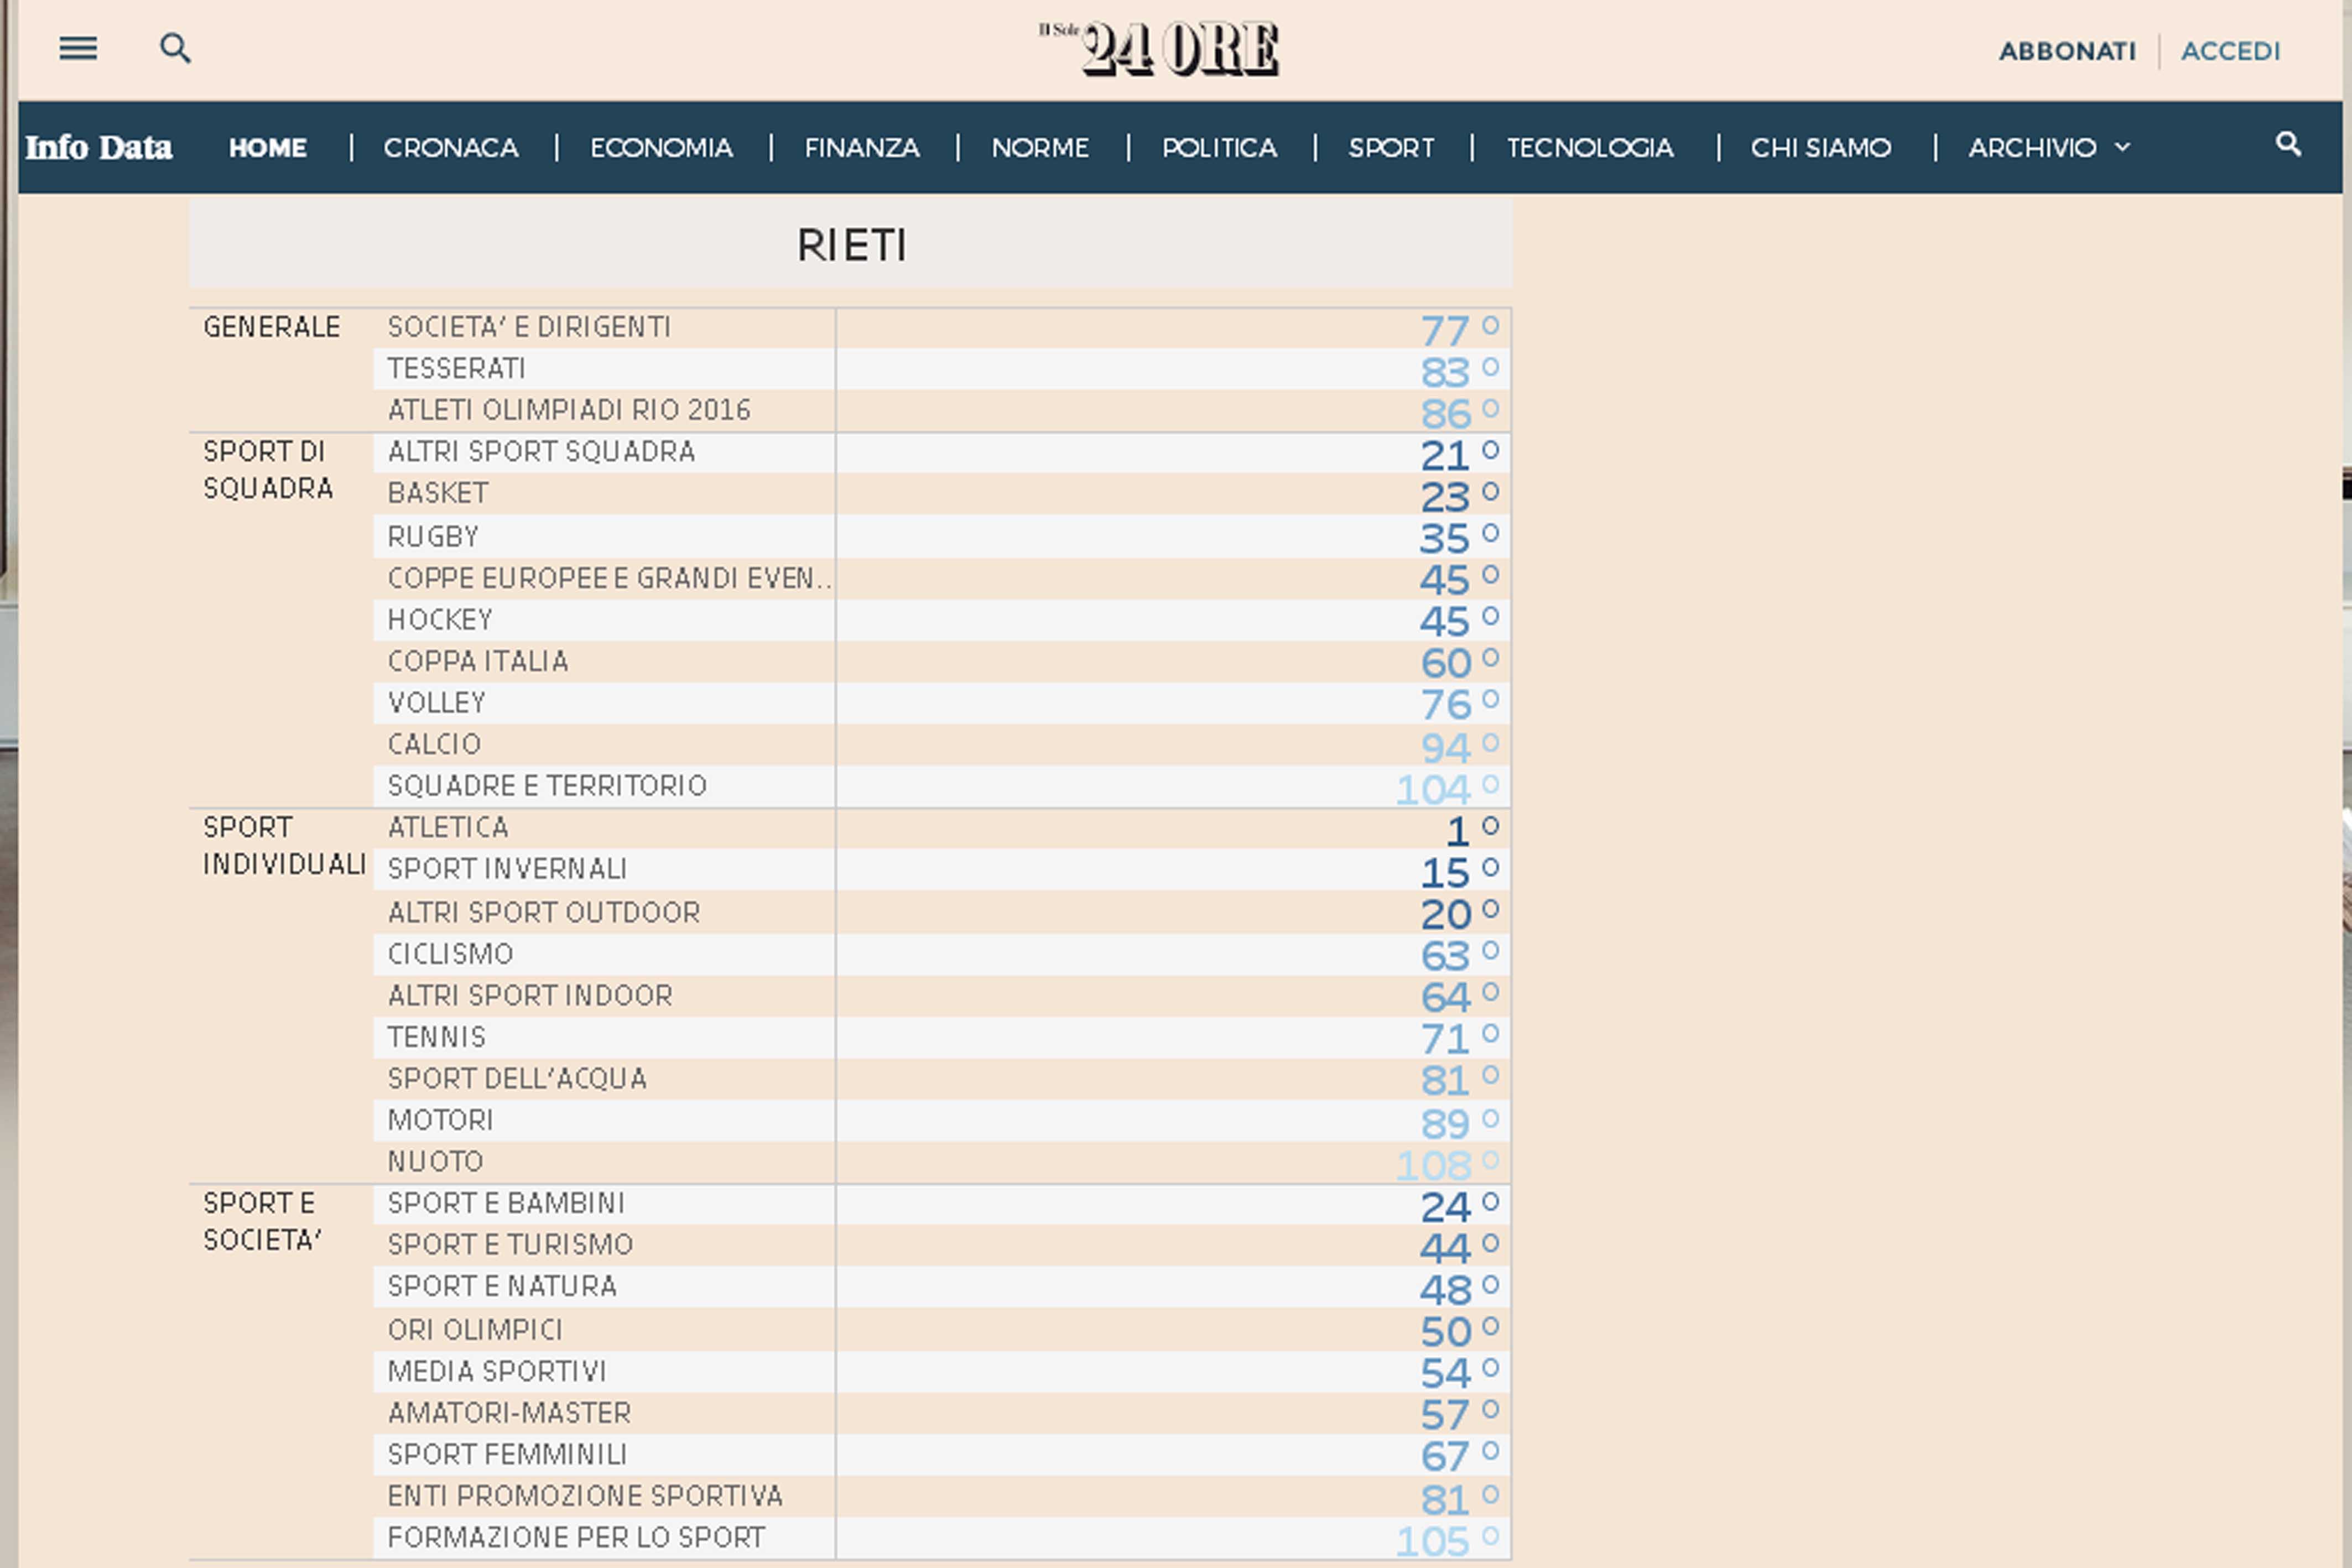
Task: Click the navy bar search icon
Action: click(x=2288, y=144)
